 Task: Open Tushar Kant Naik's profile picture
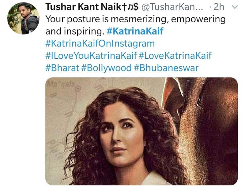point(23,18)
